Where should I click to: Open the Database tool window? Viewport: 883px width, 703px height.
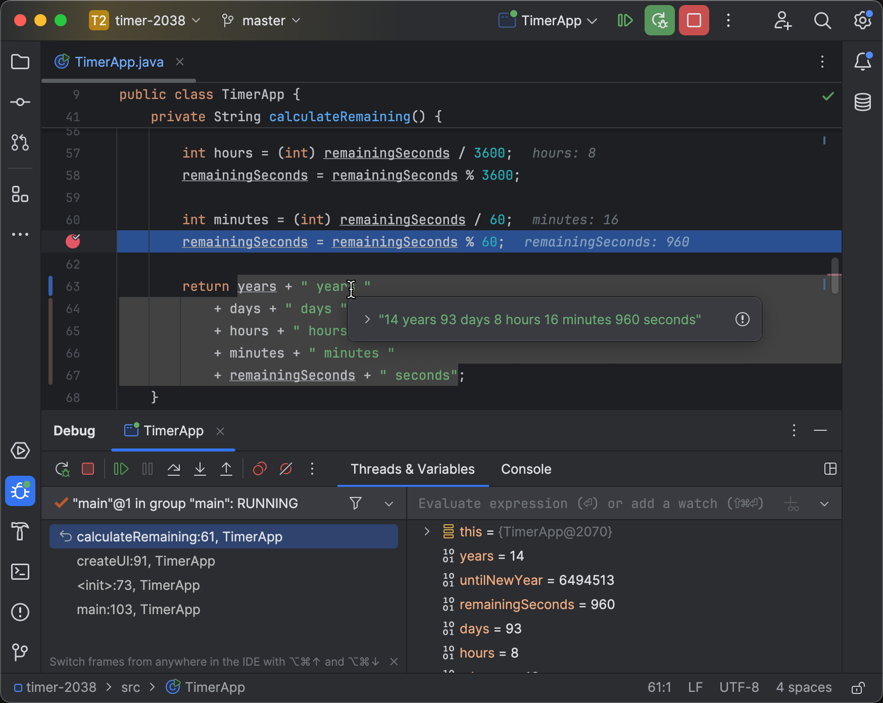pyautogui.click(x=863, y=102)
